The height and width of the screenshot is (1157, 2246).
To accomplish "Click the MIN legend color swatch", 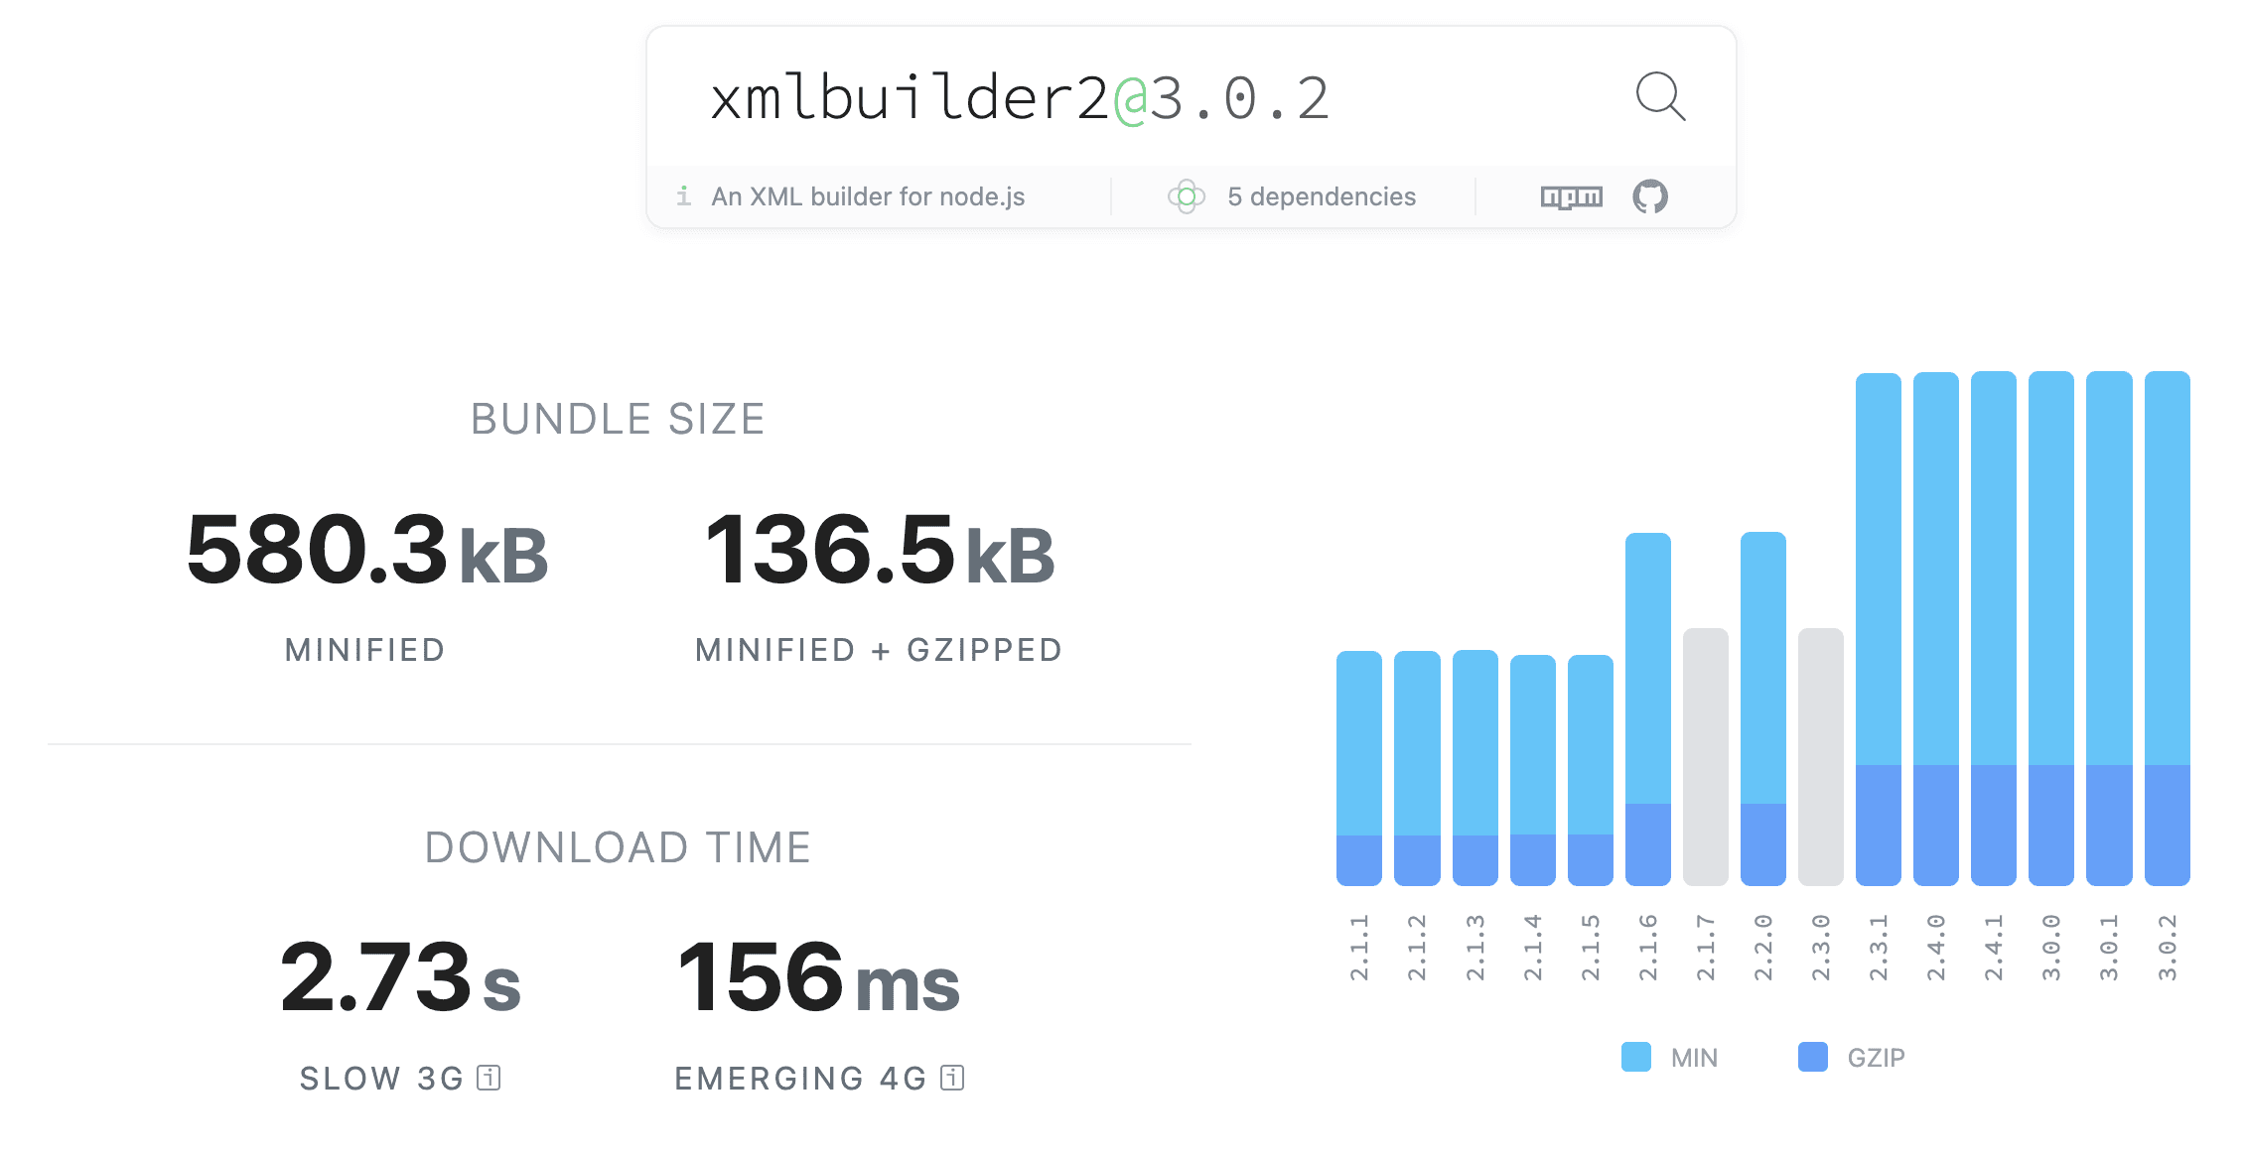I will [1635, 1057].
